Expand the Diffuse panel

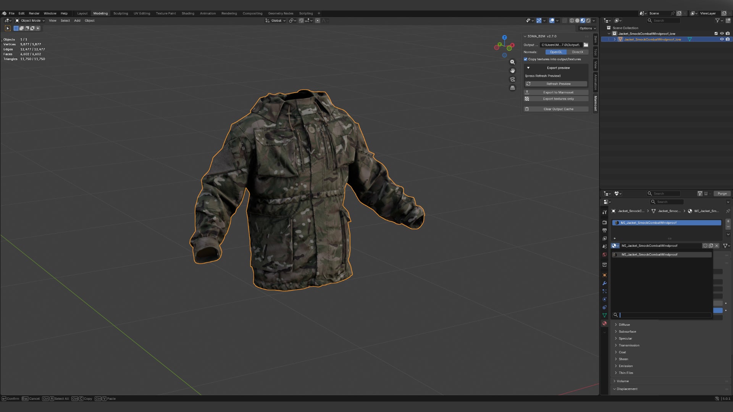pos(616,325)
